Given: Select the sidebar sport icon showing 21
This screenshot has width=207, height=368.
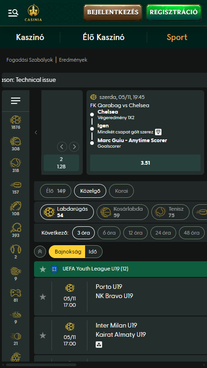Looking at the screenshot, I should [x=16, y=336].
